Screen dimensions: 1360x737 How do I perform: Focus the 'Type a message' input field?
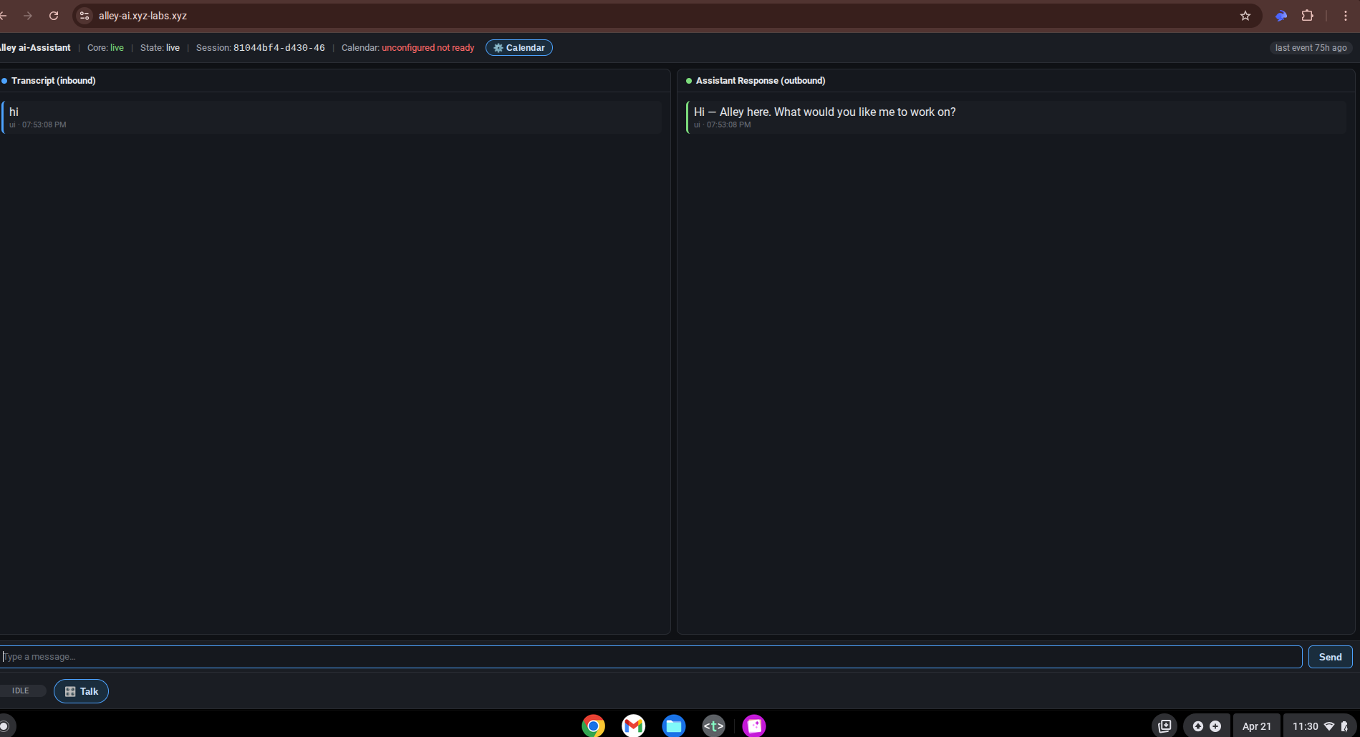click(650, 657)
